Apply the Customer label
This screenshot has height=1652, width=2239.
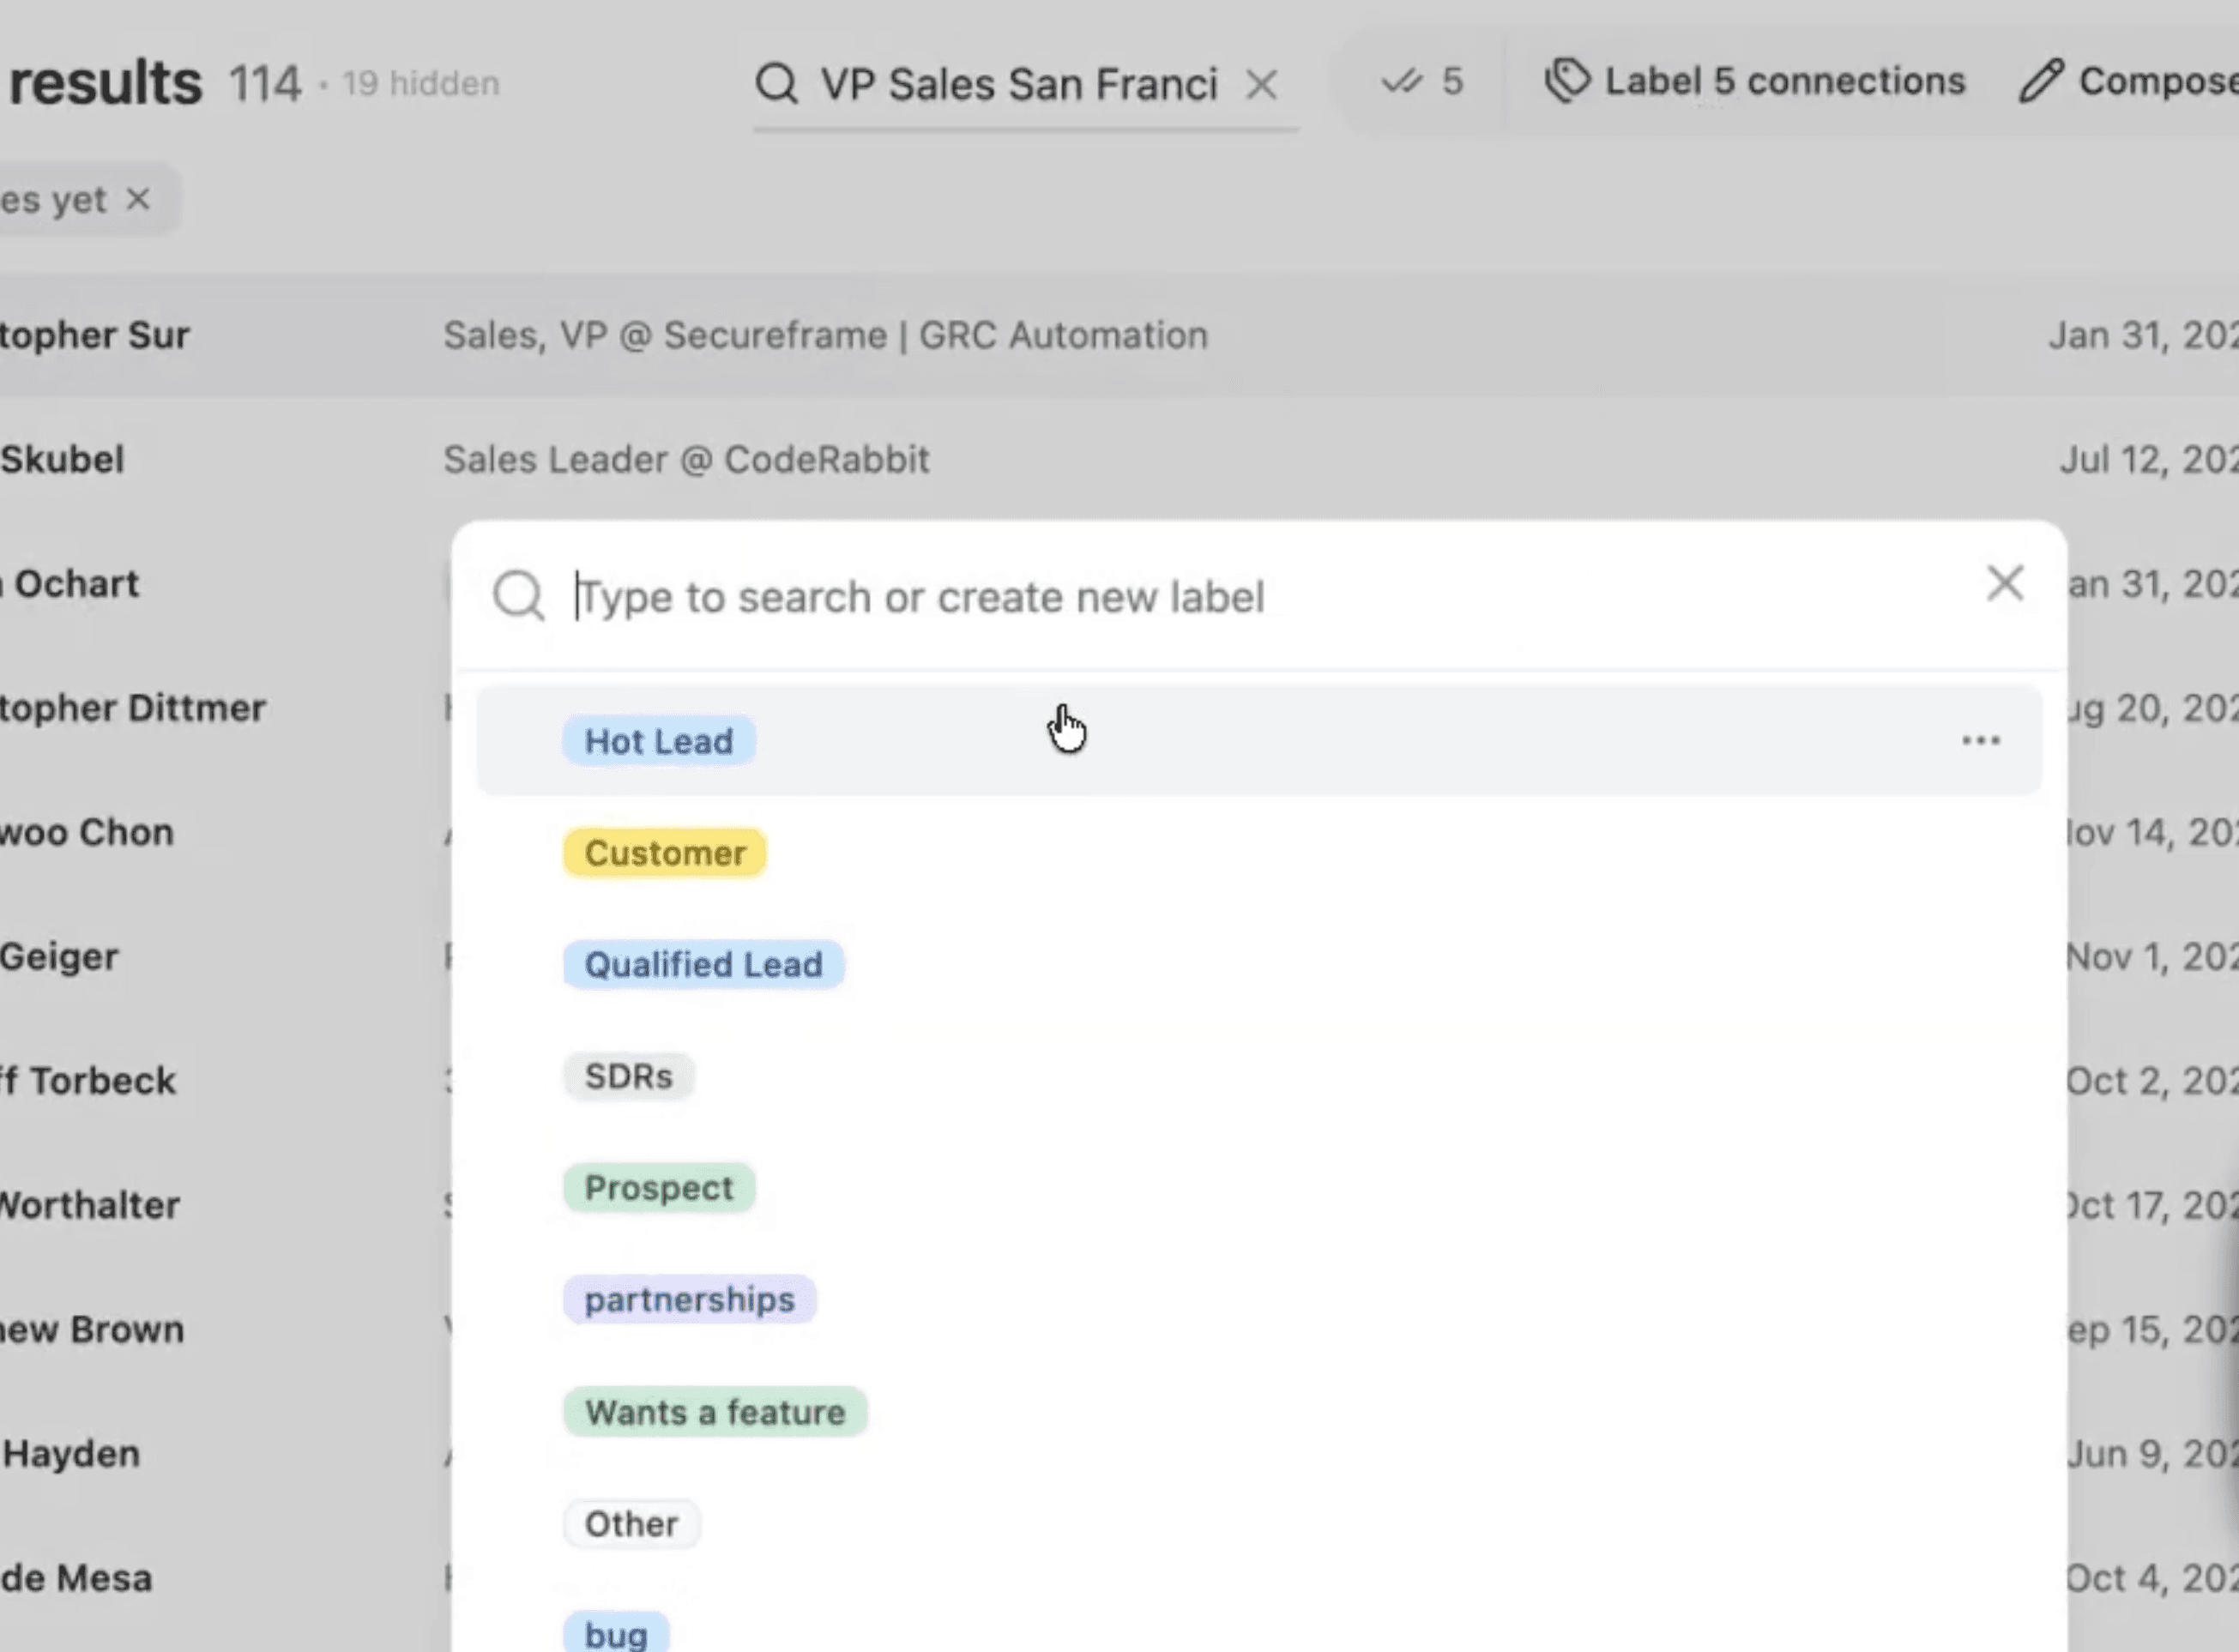(x=665, y=853)
